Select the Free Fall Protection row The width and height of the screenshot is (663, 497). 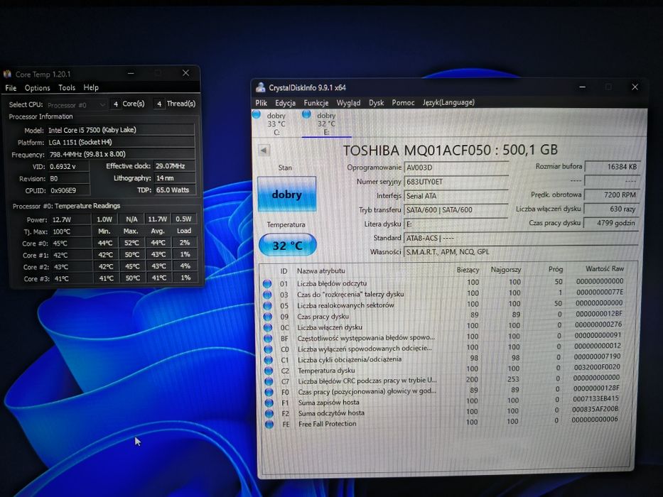coord(444,422)
